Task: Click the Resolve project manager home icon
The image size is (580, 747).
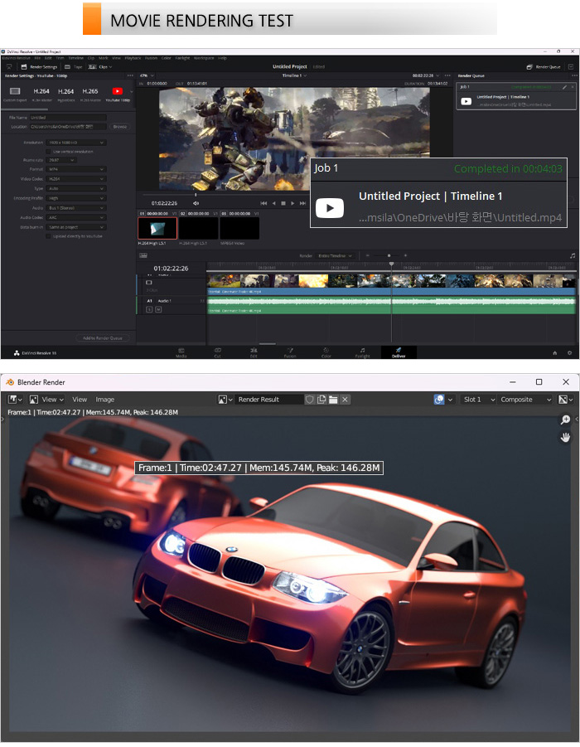Action: [x=555, y=353]
